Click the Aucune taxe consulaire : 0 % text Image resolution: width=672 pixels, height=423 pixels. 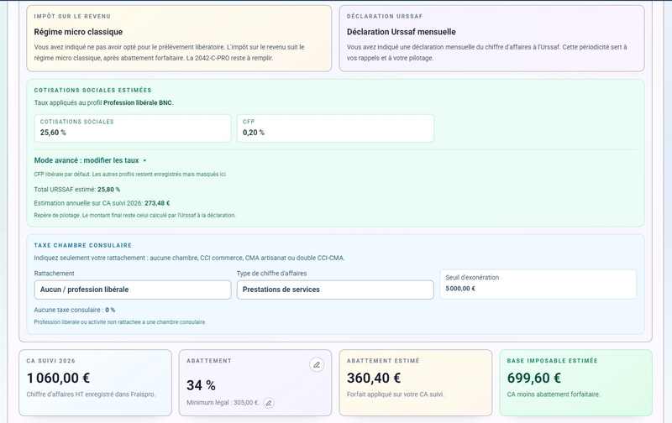coord(75,310)
